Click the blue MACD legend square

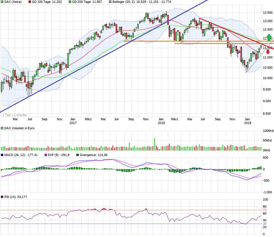pos(2,155)
